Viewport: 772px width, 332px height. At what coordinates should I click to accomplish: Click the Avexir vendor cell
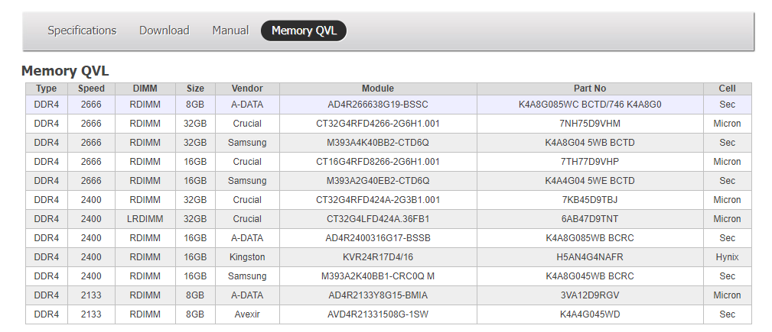click(247, 314)
